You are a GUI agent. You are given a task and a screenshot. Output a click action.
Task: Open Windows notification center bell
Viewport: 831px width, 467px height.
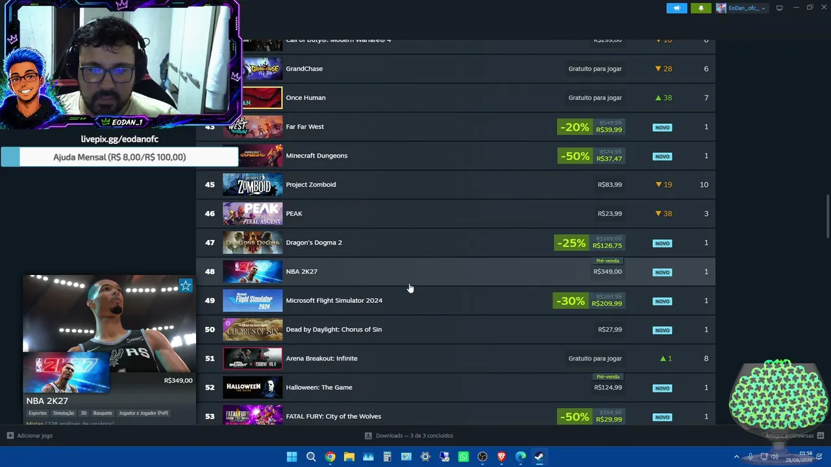pos(821,457)
